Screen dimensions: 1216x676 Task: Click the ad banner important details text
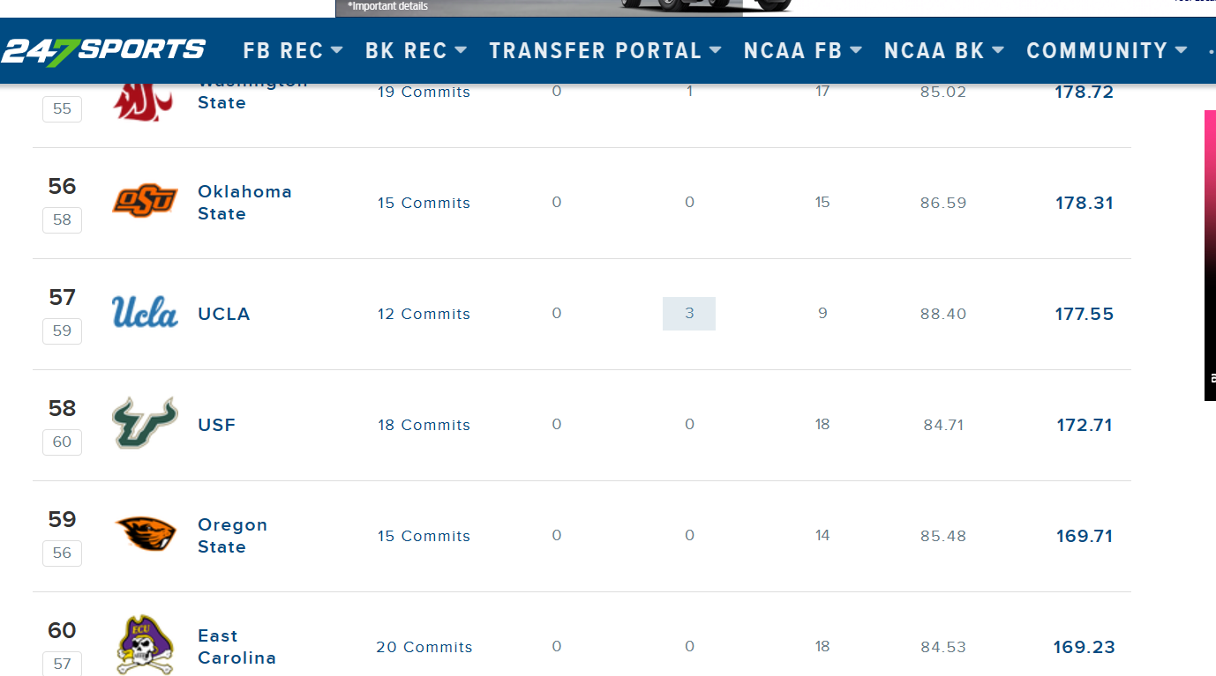click(388, 6)
